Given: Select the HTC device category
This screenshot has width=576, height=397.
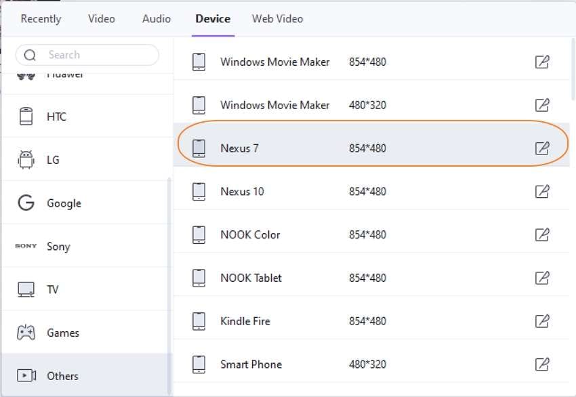Looking at the screenshot, I should pos(56,117).
